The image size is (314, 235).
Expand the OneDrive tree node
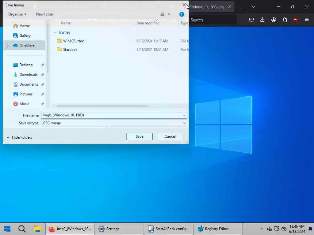(8, 45)
